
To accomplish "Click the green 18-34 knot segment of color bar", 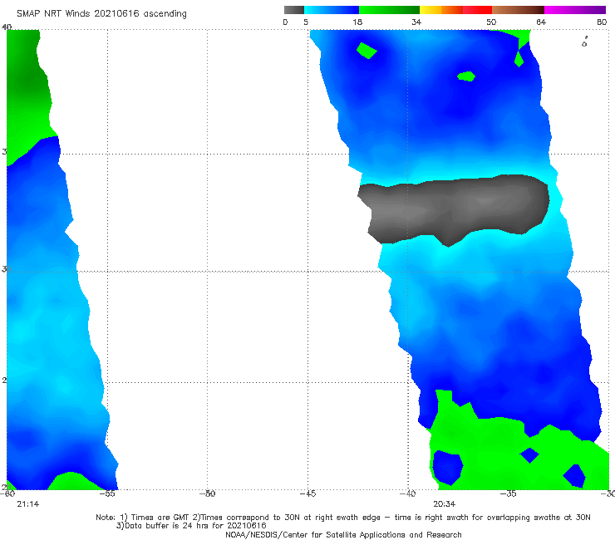I will pos(389,10).
